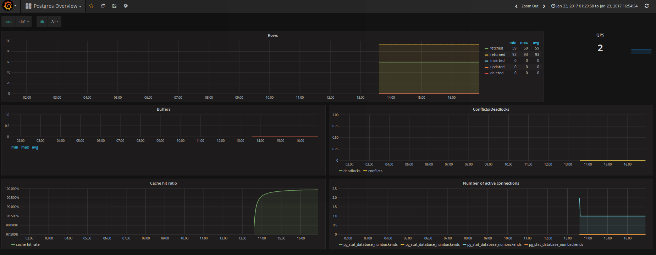Click fetched avg value 59 in legend
656x255 pixels.
[x=537, y=48]
